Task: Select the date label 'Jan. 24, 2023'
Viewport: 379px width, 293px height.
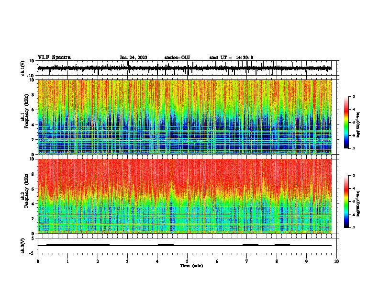Action: point(134,57)
